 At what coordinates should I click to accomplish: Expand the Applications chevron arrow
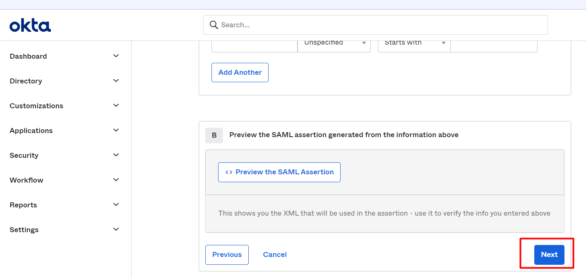click(116, 130)
